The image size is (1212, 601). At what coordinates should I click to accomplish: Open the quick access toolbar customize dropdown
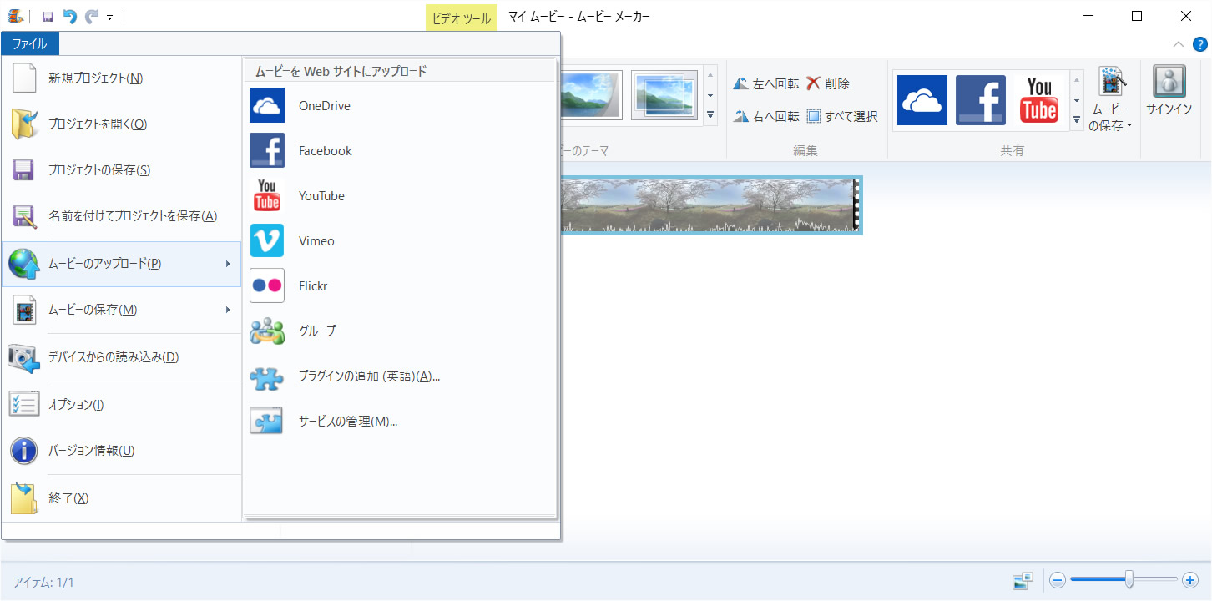[109, 17]
